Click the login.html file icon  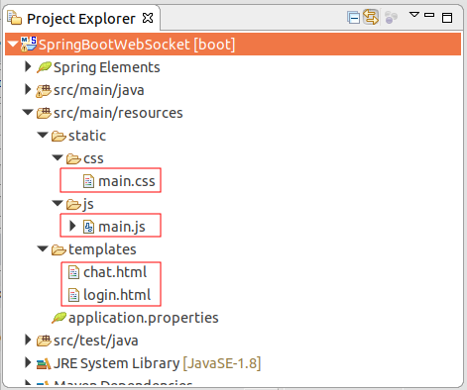73,295
